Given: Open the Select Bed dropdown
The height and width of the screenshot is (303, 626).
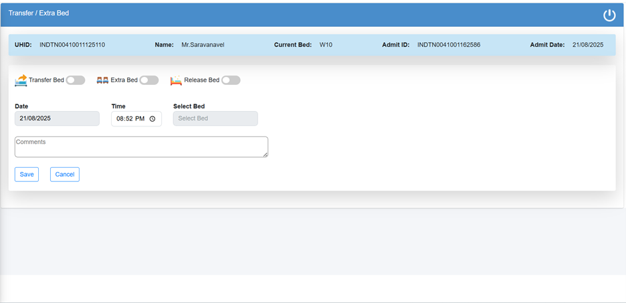Looking at the screenshot, I should (215, 118).
